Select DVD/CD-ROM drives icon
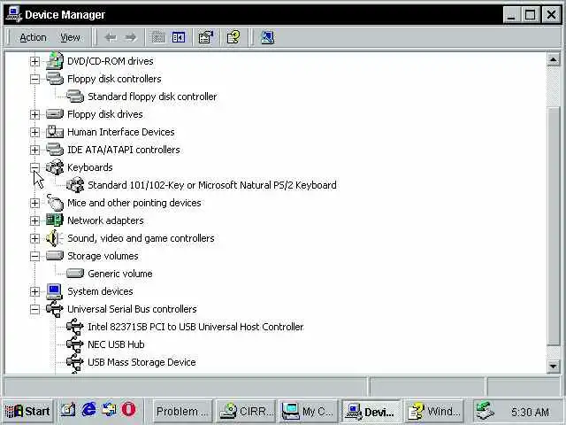Screen dimensions: 566x425 coord(55,61)
